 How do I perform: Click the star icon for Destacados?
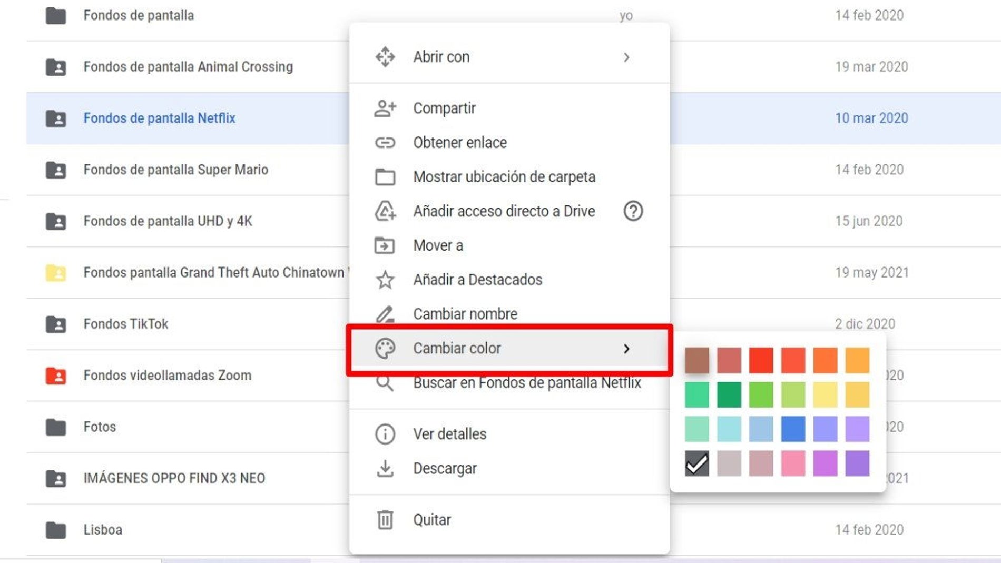point(385,280)
